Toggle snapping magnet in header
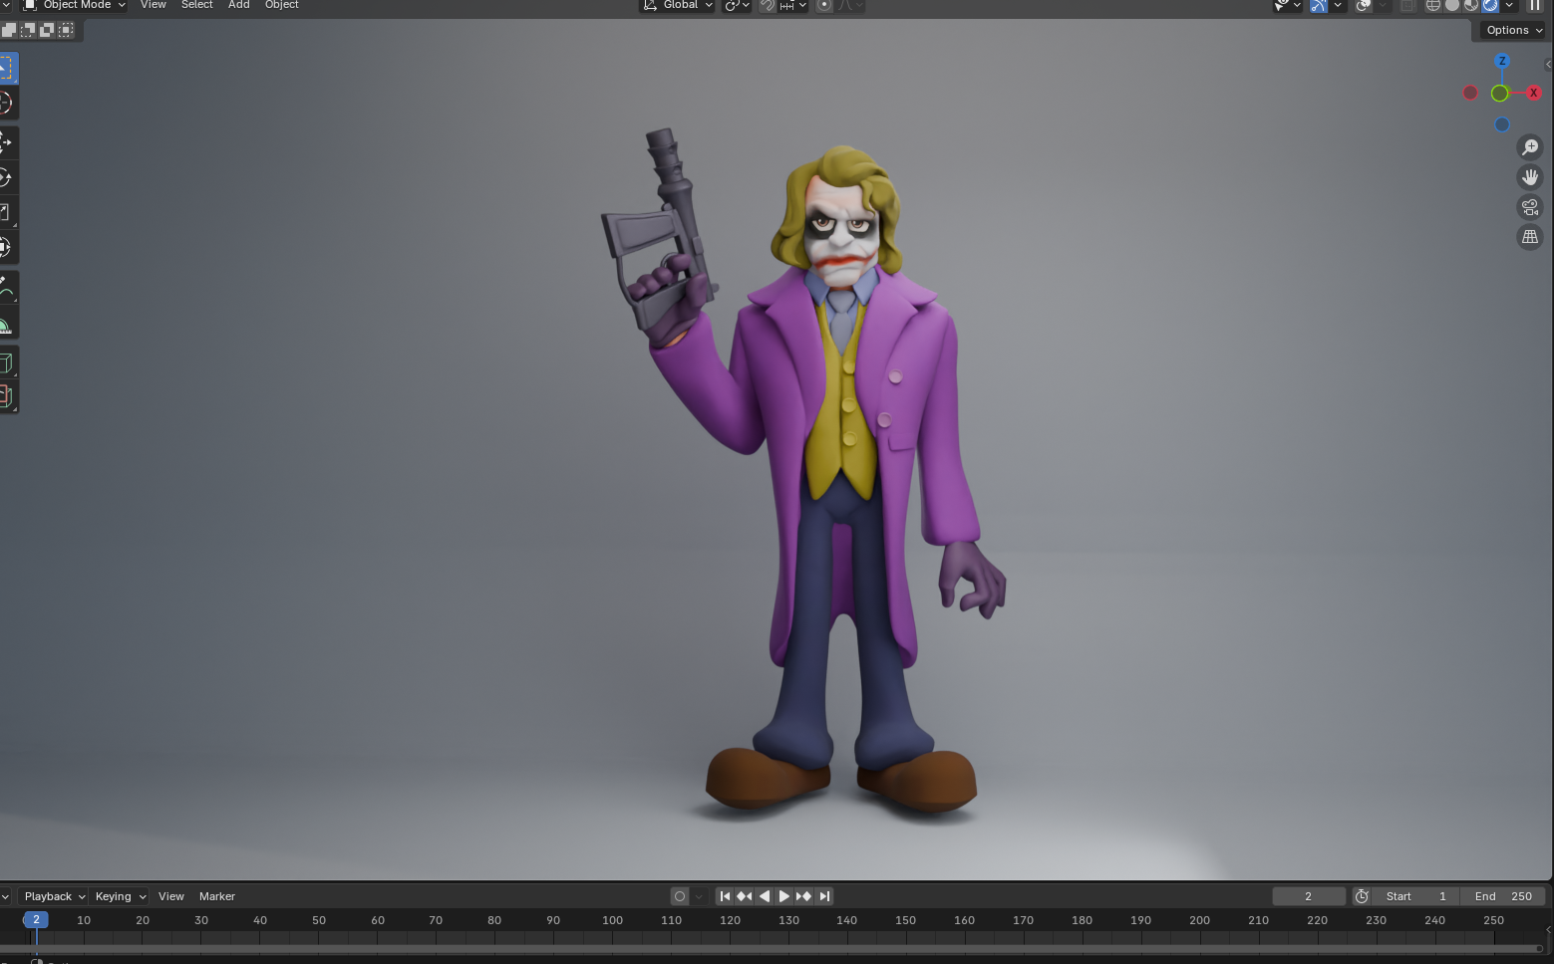 pyautogui.click(x=767, y=5)
